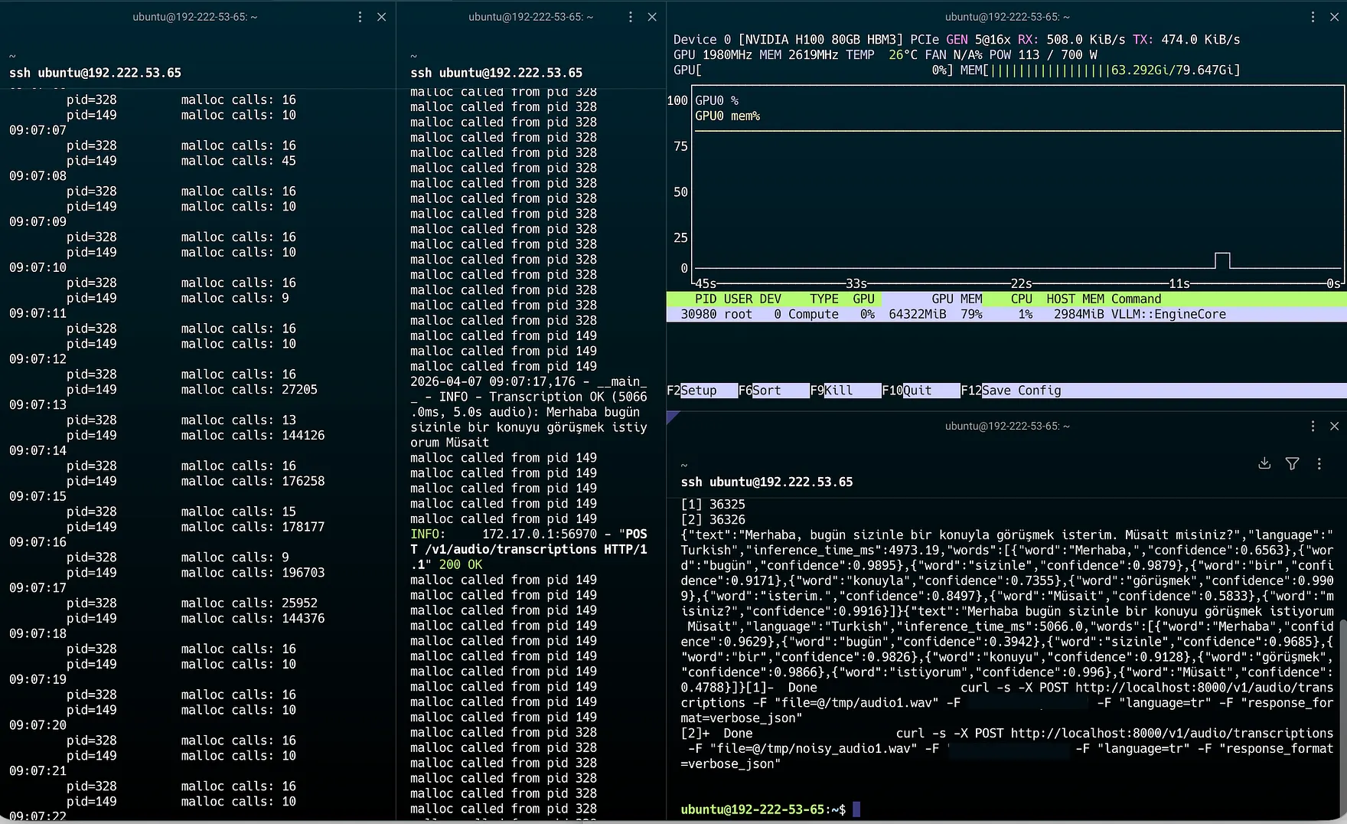The height and width of the screenshot is (824, 1347).
Task: Click the TEMP 26°C reading in nvtop
Action: (x=882, y=54)
